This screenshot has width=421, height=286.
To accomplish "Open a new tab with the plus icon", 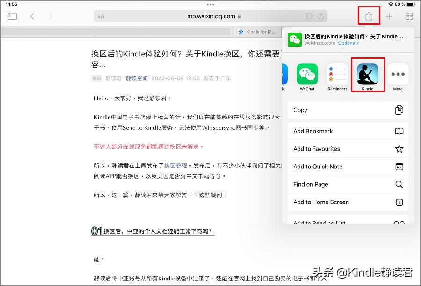I will [389, 15].
